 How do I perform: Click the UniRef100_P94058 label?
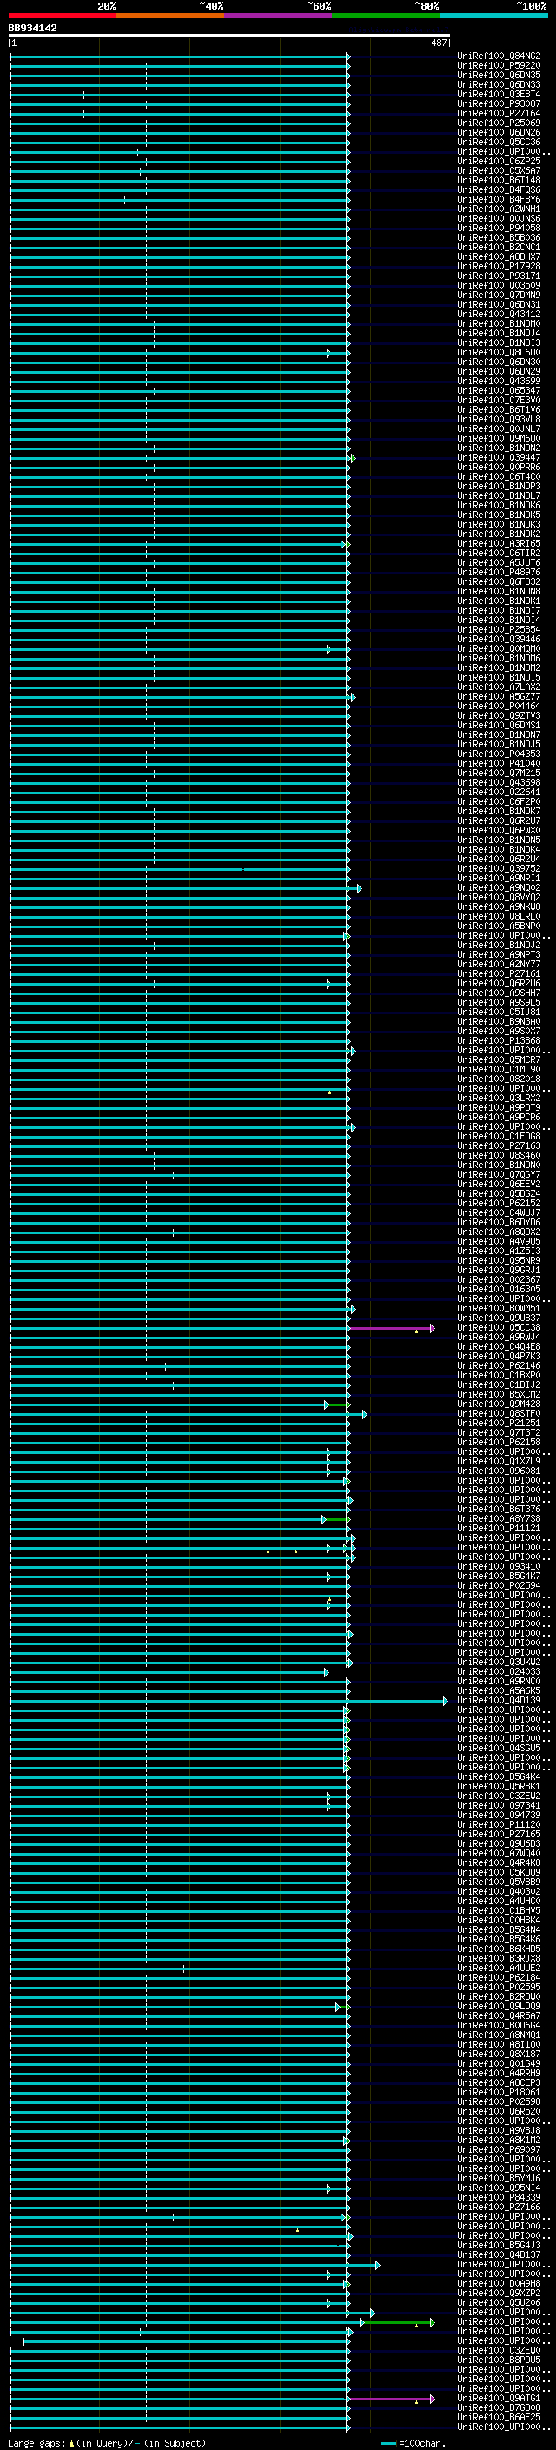[x=499, y=229]
